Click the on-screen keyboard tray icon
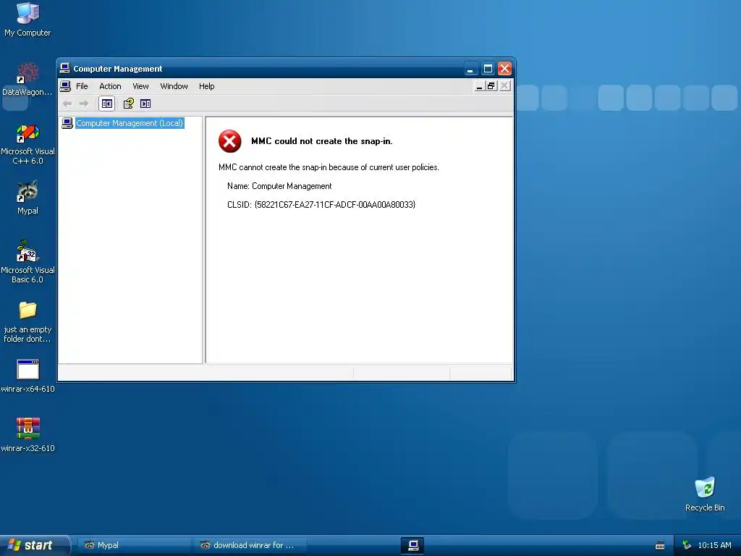This screenshot has width=741, height=556. tap(660, 546)
